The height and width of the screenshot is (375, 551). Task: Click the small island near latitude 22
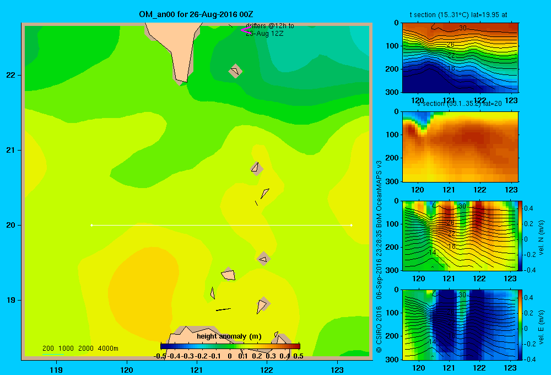coord(235,71)
